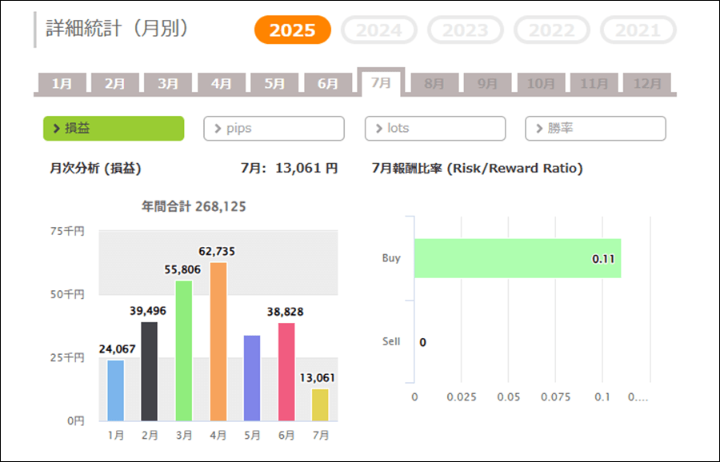The height and width of the screenshot is (462, 720).
Task: Click the light blue 1月 bar
Action: click(x=116, y=390)
